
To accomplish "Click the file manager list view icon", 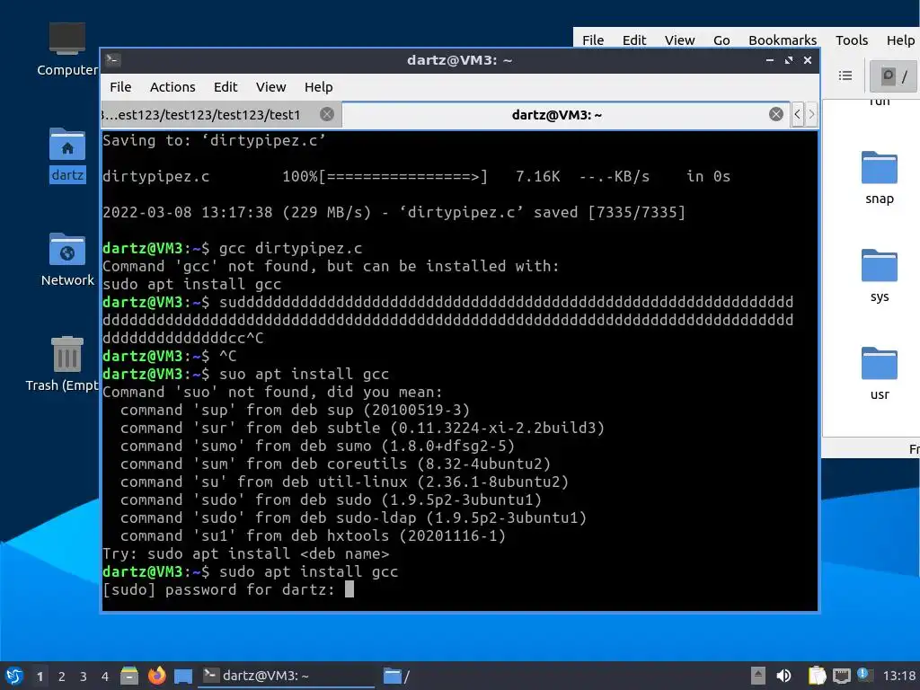I will (845, 75).
